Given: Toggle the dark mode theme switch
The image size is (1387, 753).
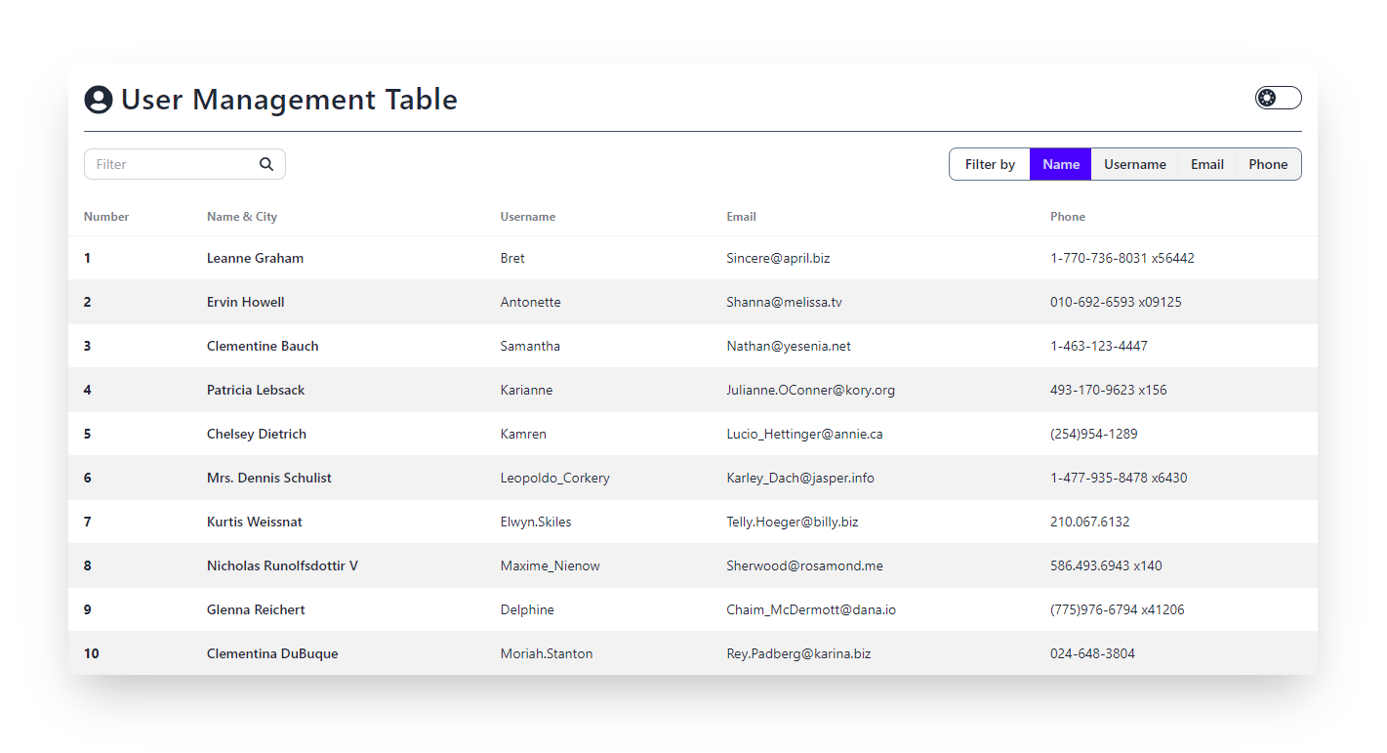Looking at the screenshot, I should click(1278, 98).
